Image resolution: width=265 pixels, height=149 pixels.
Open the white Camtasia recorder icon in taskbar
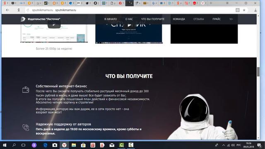pyautogui.click(x=131, y=145)
